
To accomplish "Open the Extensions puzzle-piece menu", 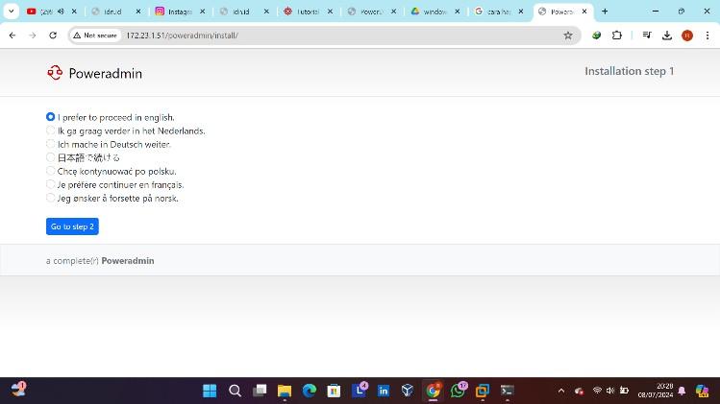I will click(x=617, y=36).
